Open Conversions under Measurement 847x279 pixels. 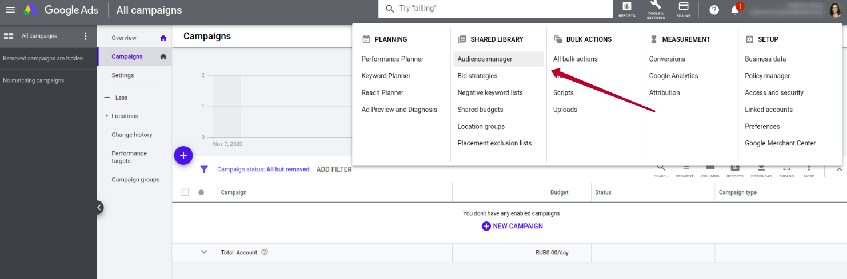pos(667,59)
